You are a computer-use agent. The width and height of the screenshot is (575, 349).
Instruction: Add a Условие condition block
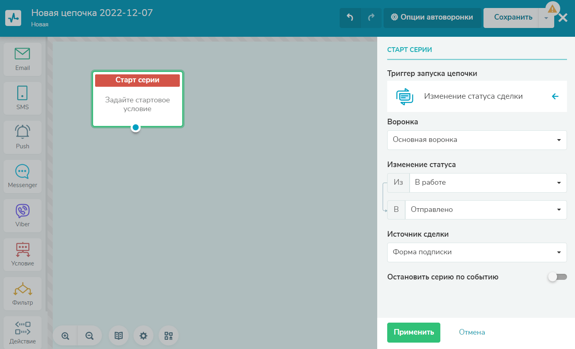point(22,255)
